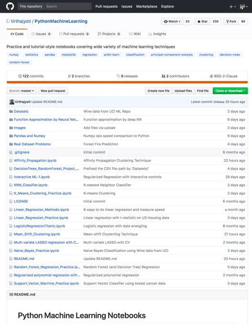Switch to the Wiki tab
This screenshot has width=252, height=325.
pyautogui.click(x=135, y=34)
